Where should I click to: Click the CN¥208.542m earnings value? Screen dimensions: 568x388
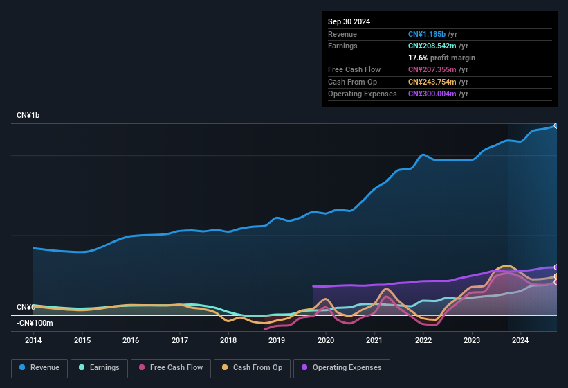click(x=432, y=46)
